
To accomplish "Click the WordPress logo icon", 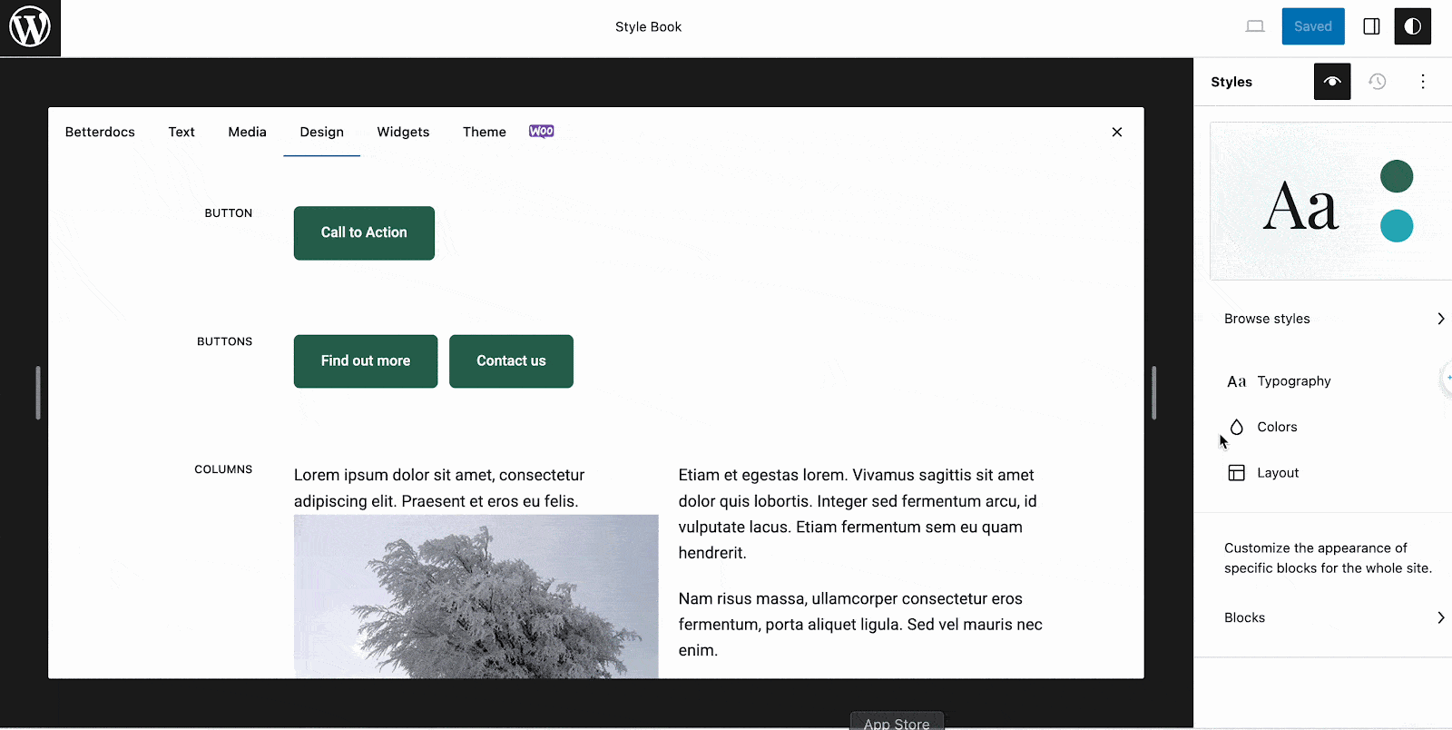I will [x=30, y=28].
